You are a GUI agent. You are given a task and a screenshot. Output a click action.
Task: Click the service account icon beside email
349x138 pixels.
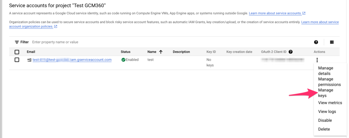tap(29, 60)
